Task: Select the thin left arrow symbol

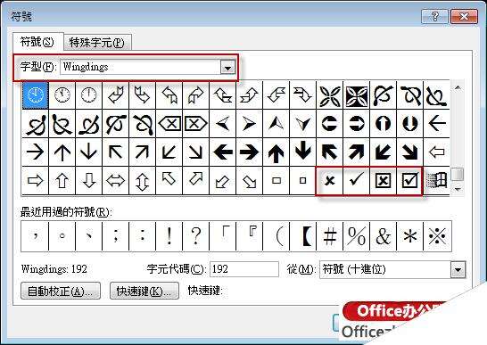Action: pyautogui.click(x=437, y=124)
